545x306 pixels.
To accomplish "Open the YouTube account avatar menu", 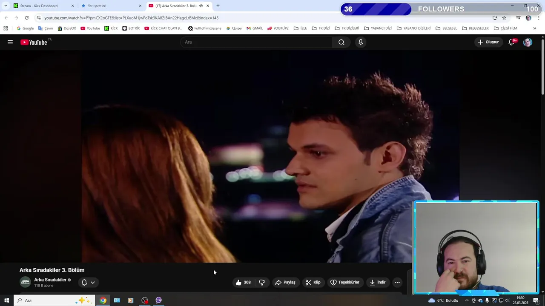I will click(x=528, y=42).
